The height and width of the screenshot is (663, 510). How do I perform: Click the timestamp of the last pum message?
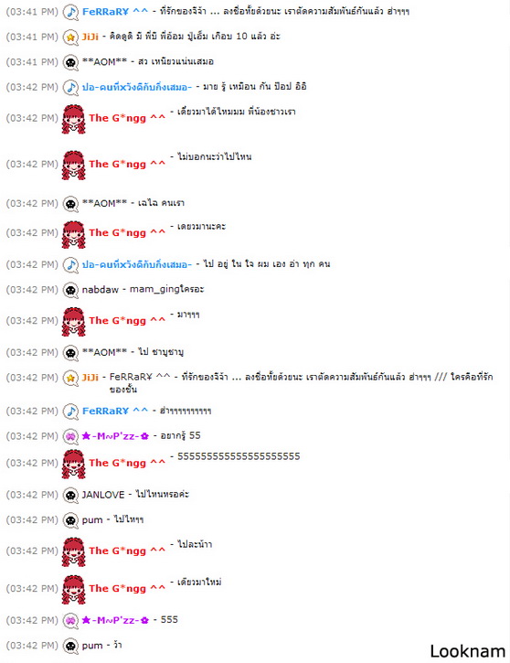tap(32, 646)
